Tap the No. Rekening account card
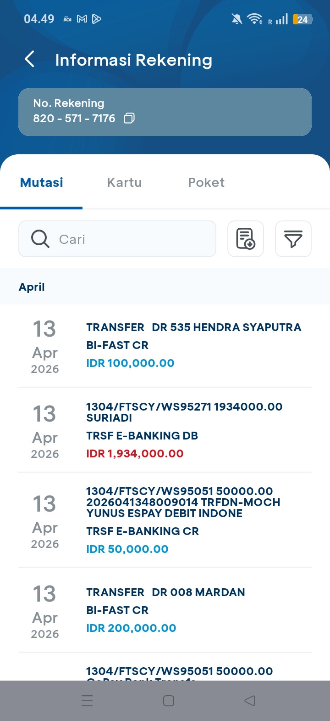The height and width of the screenshot is (721, 330). (165, 112)
